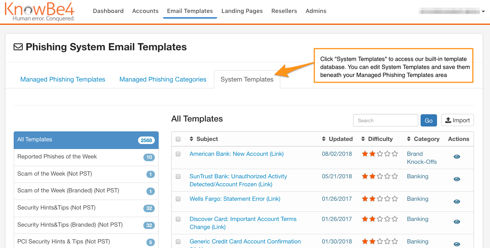Select Scam of the Week (Branded) category
This screenshot has width=490, height=248.
point(86,191)
